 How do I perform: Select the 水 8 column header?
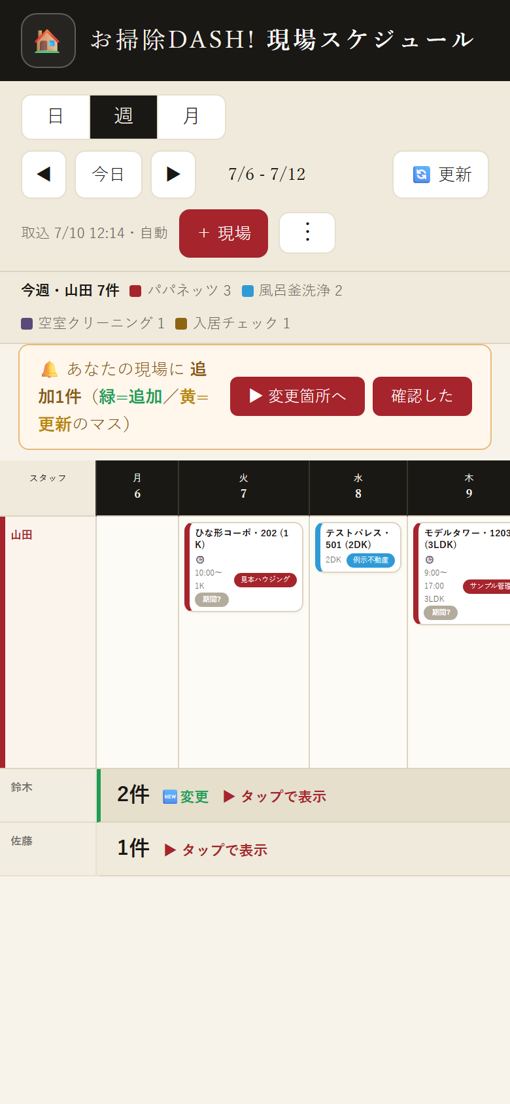tap(358, 488)
